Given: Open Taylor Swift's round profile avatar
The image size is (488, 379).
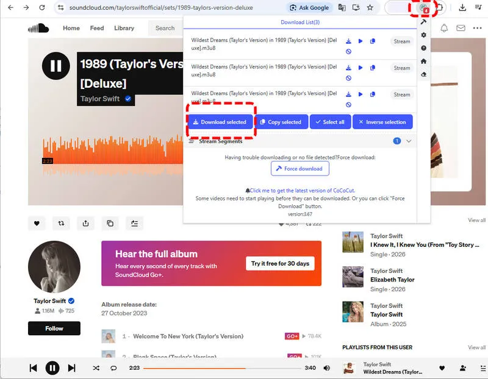Looking at the screenshot, I should click(x=54, y=267).
